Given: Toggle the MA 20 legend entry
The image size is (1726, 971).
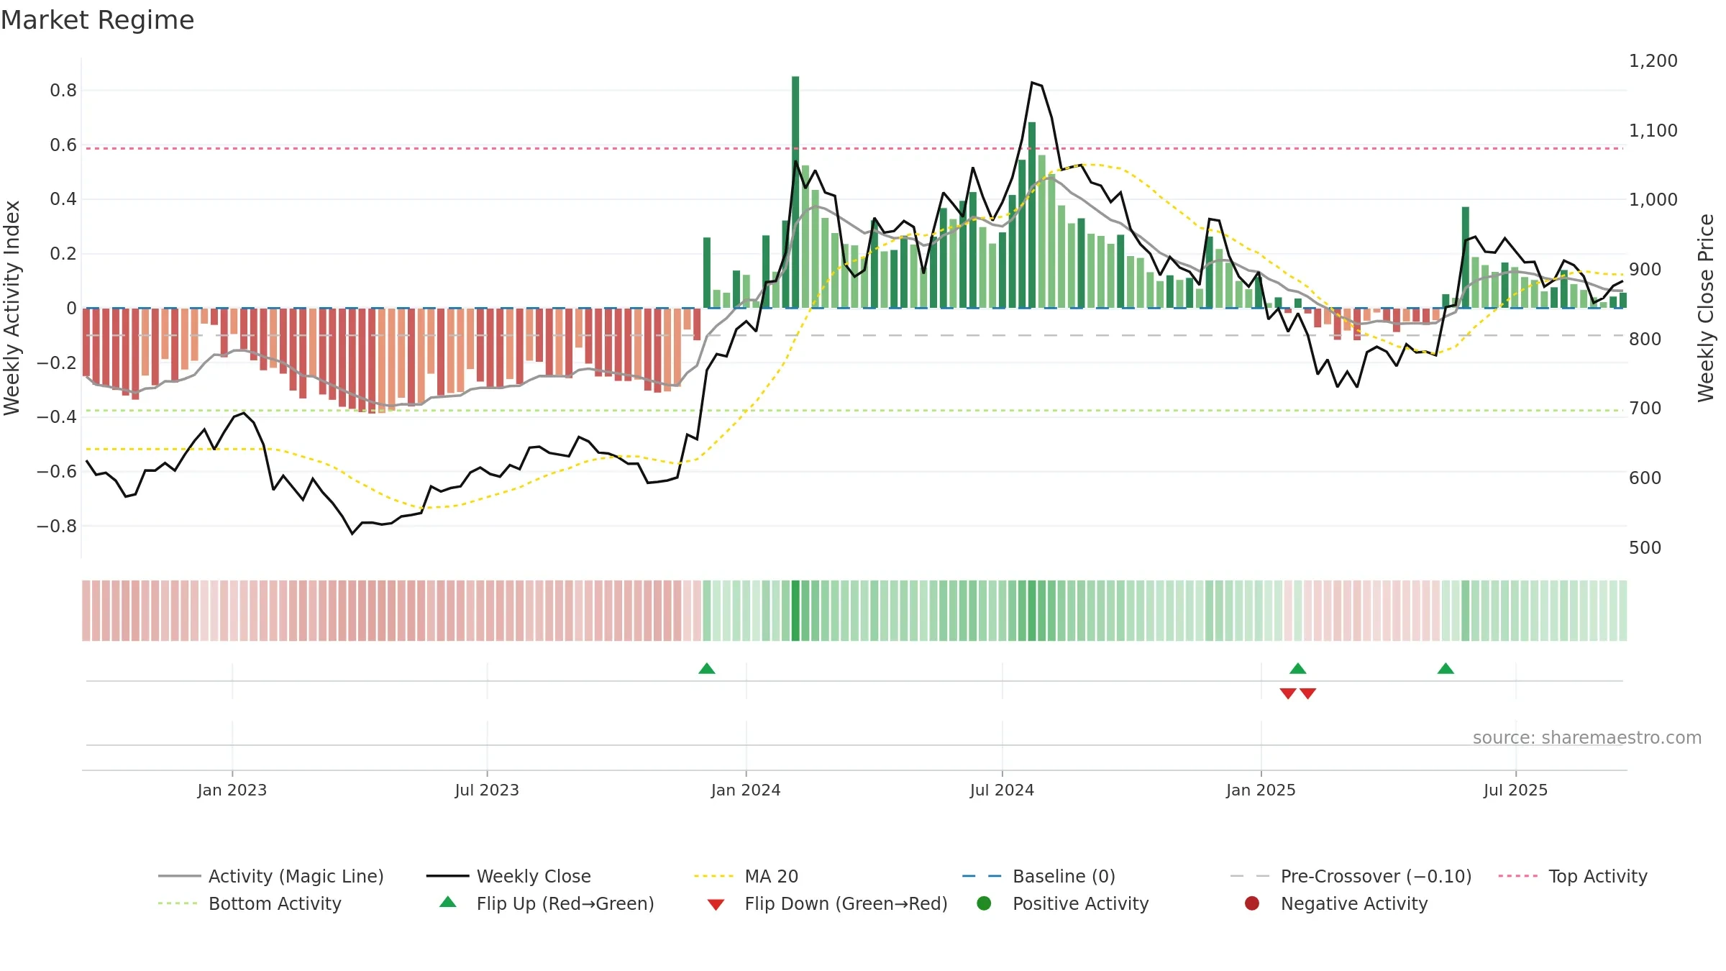Looking at the screenshot, I should coord(746,876).
